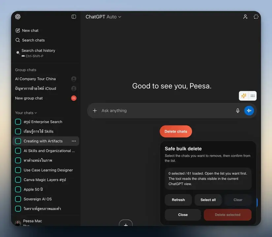Click the plus icon in Ask anything box
Screen dimensions: 272x237
tap(95, 111)
